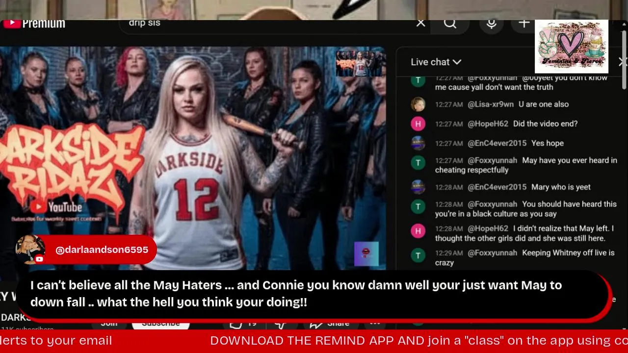Open the @HopeH62 avatar beside 'Did the video end?'
Screen dimensions: 628x353
(x=418, y=124)
